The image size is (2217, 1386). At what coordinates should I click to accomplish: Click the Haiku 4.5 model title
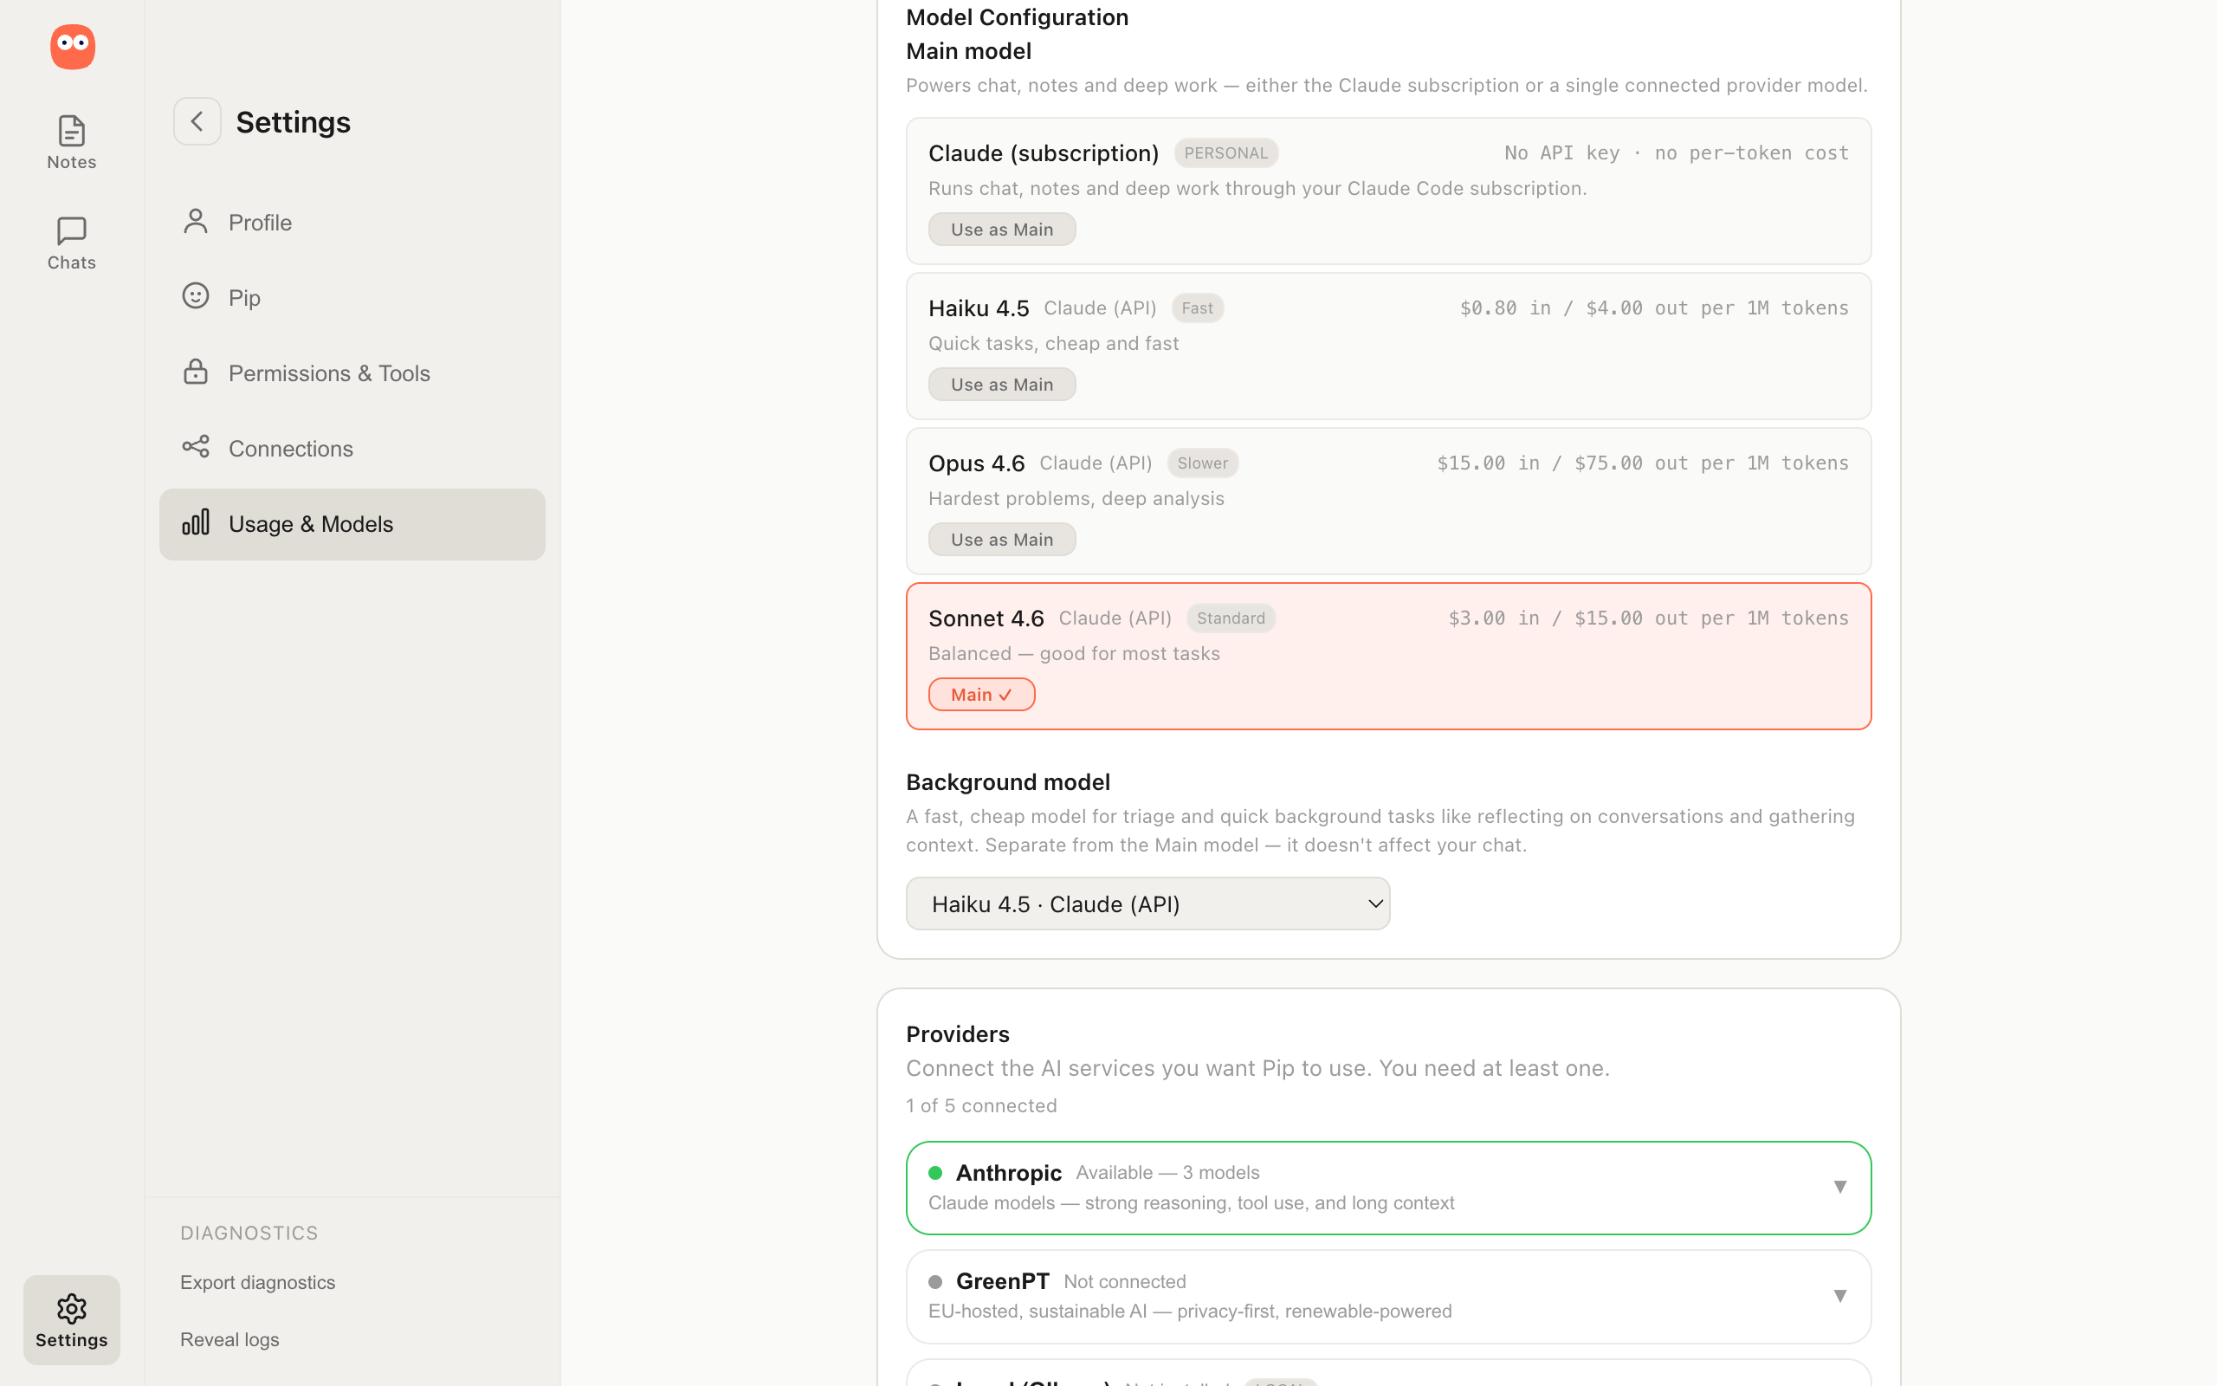click(979, 308)
